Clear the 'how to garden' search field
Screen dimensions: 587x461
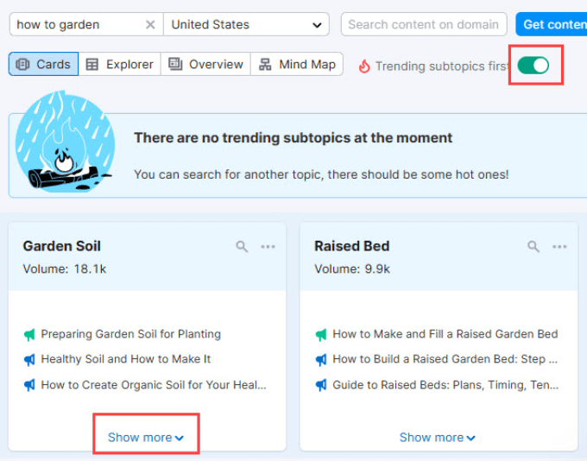click(150, 25)
